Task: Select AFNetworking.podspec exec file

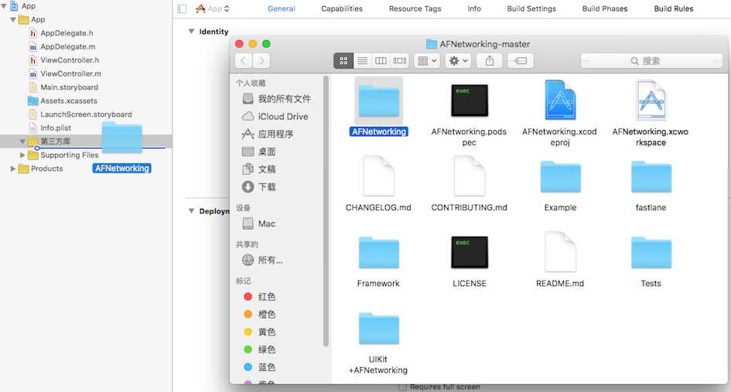Action: [469, 100]
